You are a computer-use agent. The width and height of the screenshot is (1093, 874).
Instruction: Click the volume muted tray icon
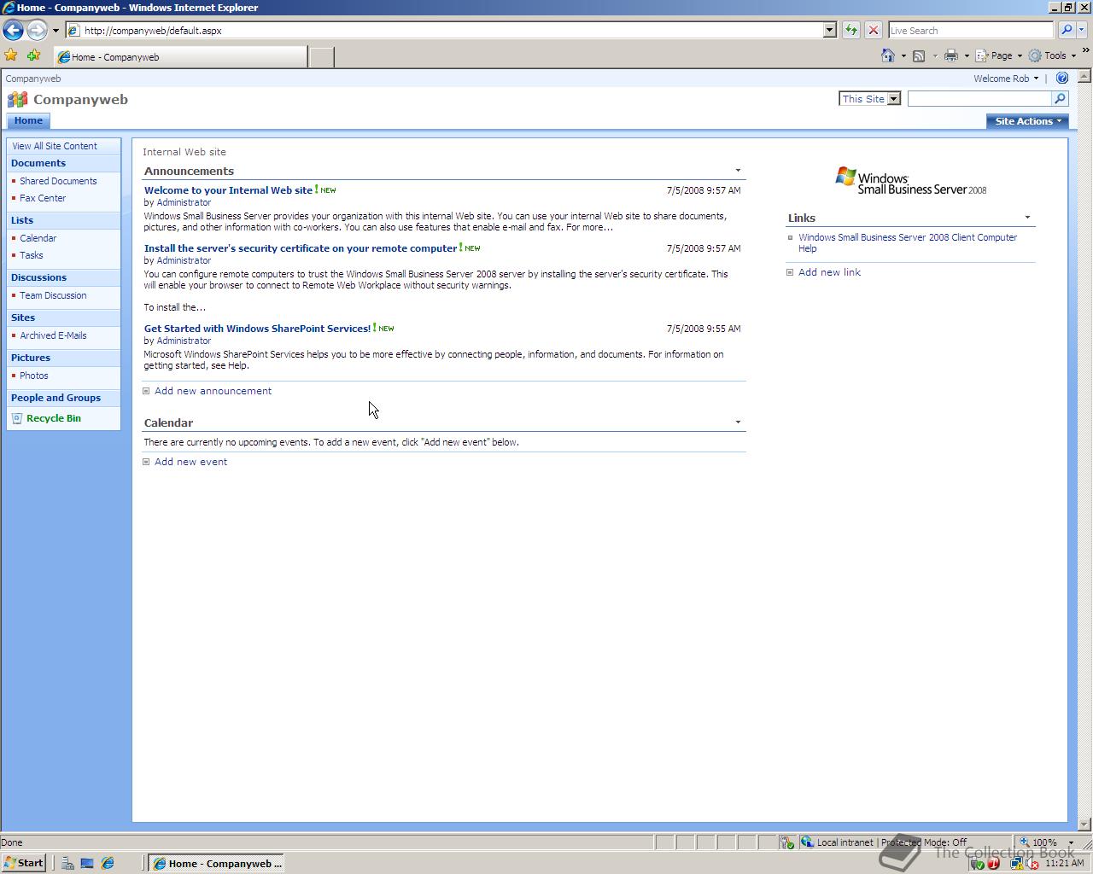pos(1033,863)
